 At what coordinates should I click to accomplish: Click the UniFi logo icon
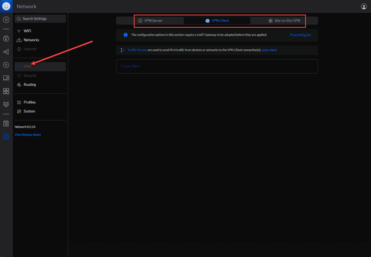click(x=6, y=6)
